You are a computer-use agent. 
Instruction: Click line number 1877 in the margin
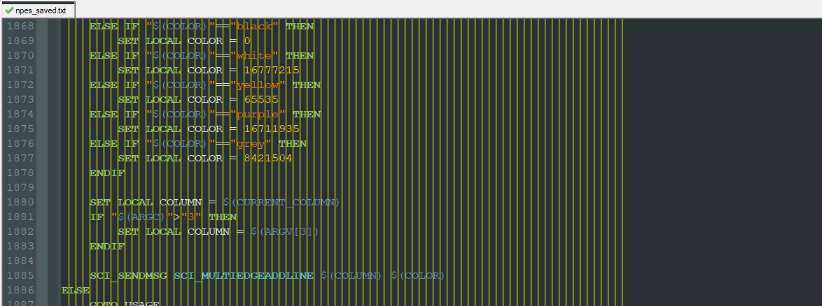(x=20, y=158)
